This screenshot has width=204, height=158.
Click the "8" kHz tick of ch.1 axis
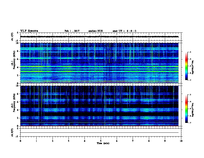point(18,51)
